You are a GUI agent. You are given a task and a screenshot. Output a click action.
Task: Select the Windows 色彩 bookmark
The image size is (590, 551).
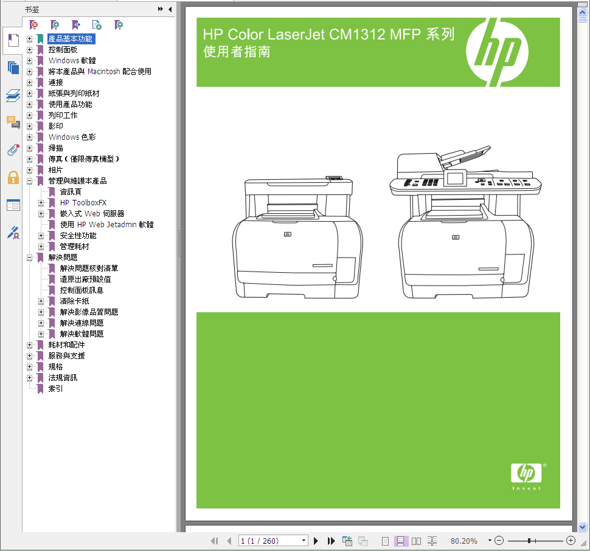coord(72,137)
